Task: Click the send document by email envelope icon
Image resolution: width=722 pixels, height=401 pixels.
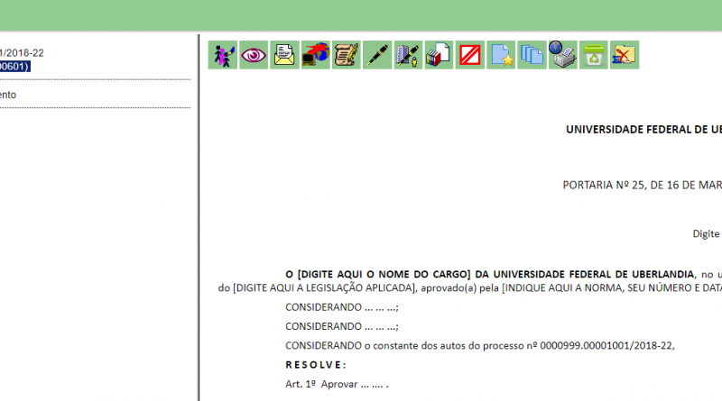Action: click(284, 55)
